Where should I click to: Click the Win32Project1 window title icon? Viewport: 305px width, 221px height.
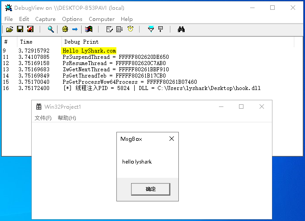coord(39,106)
